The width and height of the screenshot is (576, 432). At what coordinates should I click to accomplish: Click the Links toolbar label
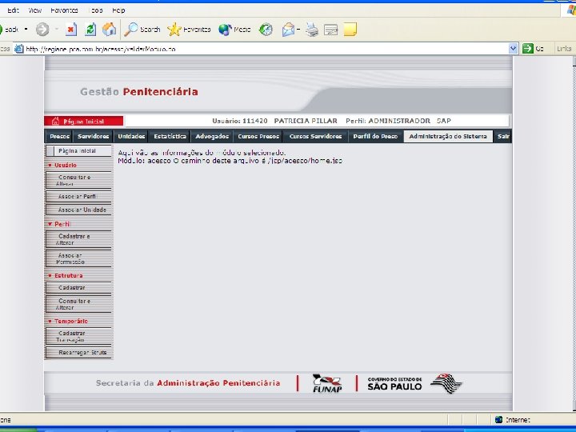[564, 49]
